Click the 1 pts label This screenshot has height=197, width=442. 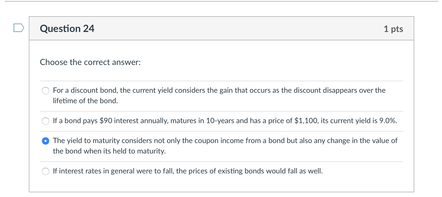393,29
